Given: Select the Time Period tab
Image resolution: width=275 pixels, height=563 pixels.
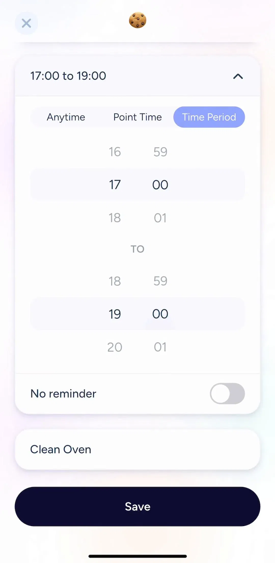Looking at the screenshot, I should (x=209, y=117).
